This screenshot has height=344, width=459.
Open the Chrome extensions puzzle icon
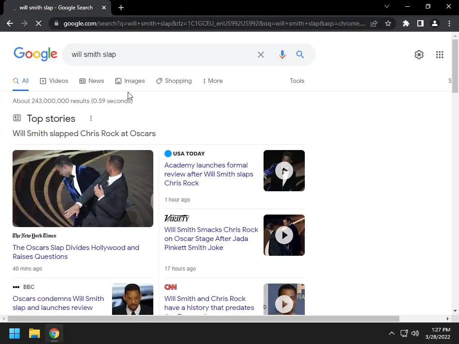point(406,23)
